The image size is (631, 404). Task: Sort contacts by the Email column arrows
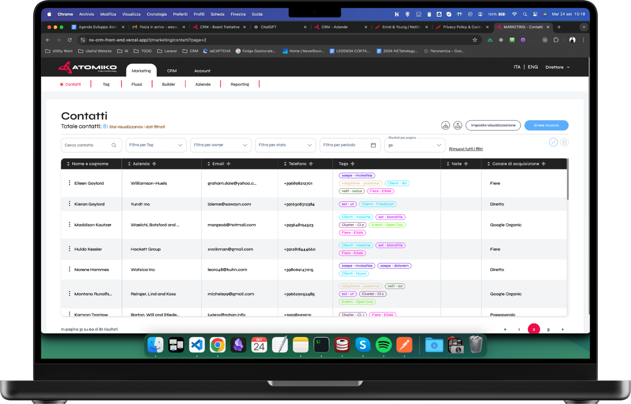[209, 164]
